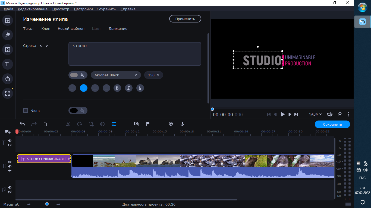Switch to the Движение tab
Viewport: 371px width, 208px height.
(118, 28)
